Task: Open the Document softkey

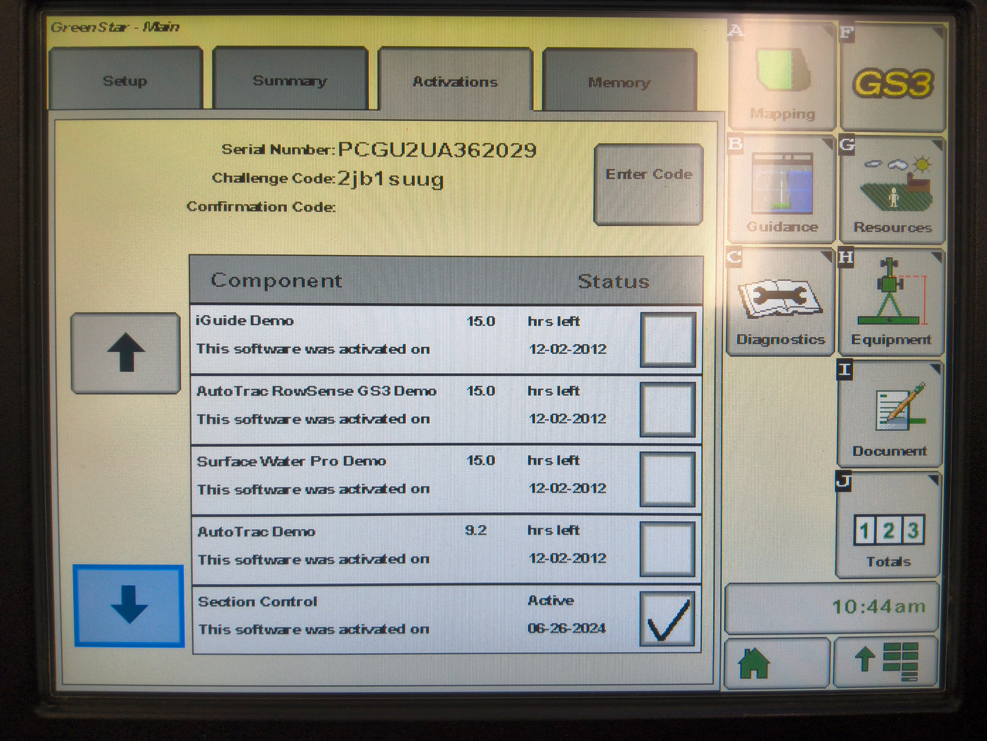Action: (x=889, y=415)
